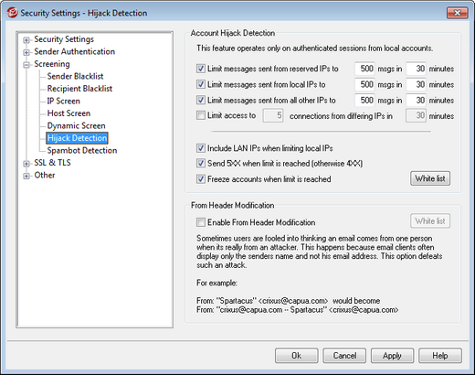Image resolution: width=475 pixels, height=375 pixels.
Task: Uncheck Freeze accounts when limit is reached
Action: 201,179
